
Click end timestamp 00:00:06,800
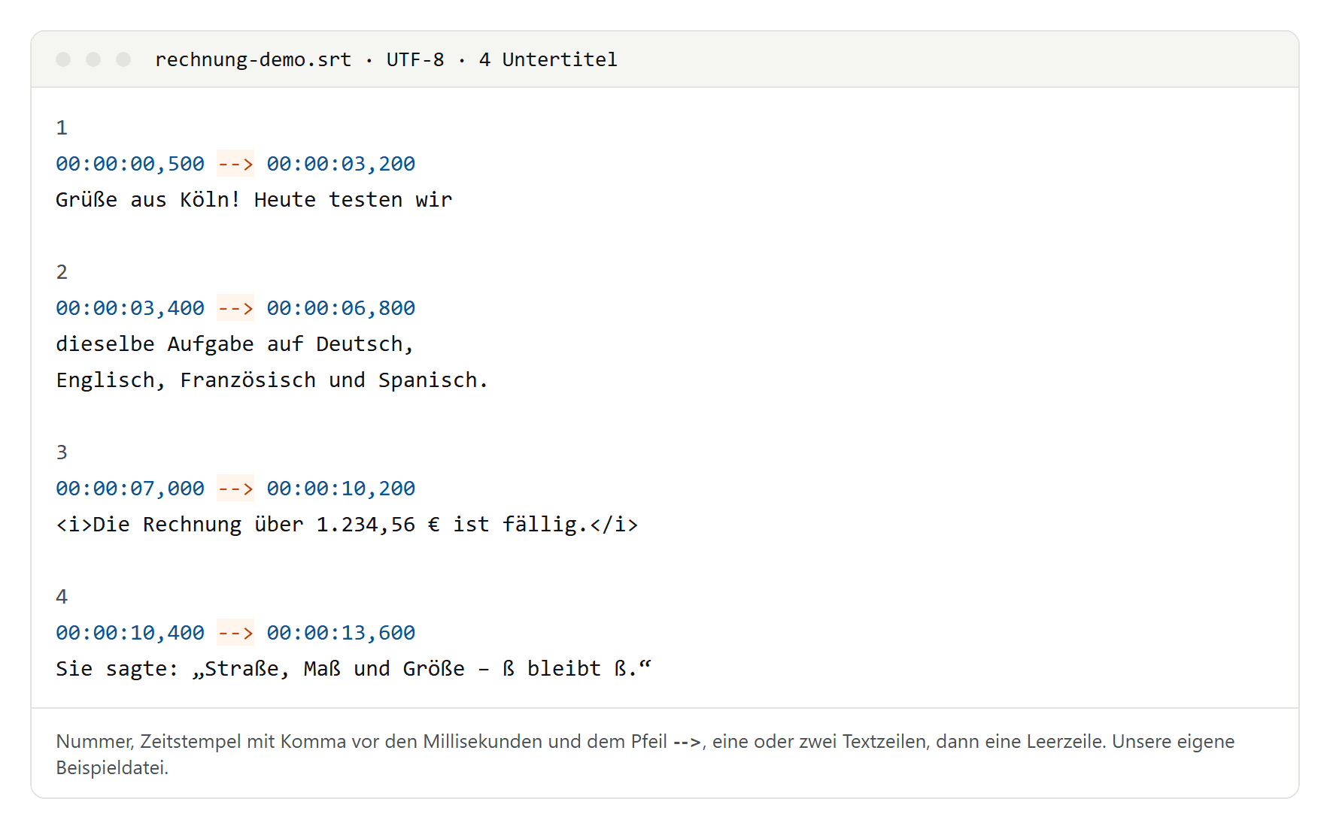(x=341, y=308)
